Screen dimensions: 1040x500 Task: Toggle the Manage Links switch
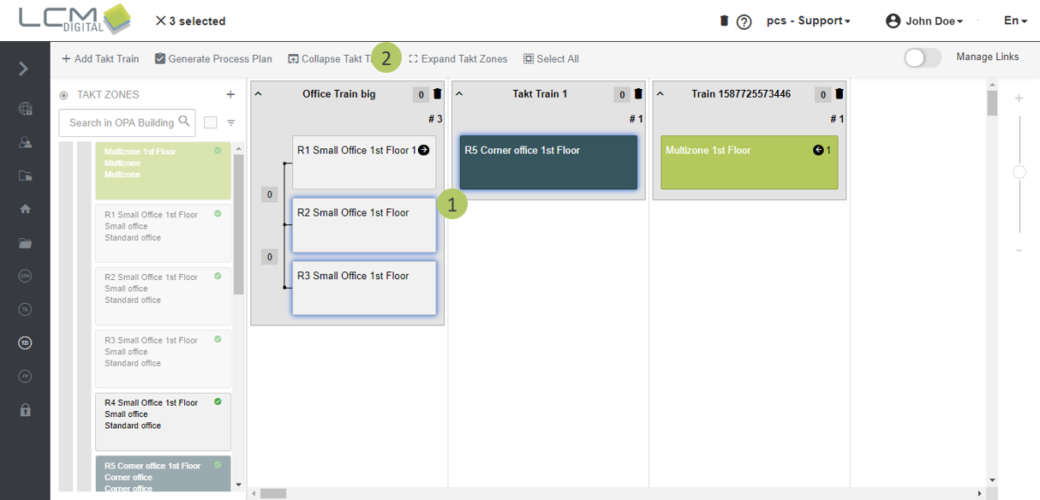(923, 57)
